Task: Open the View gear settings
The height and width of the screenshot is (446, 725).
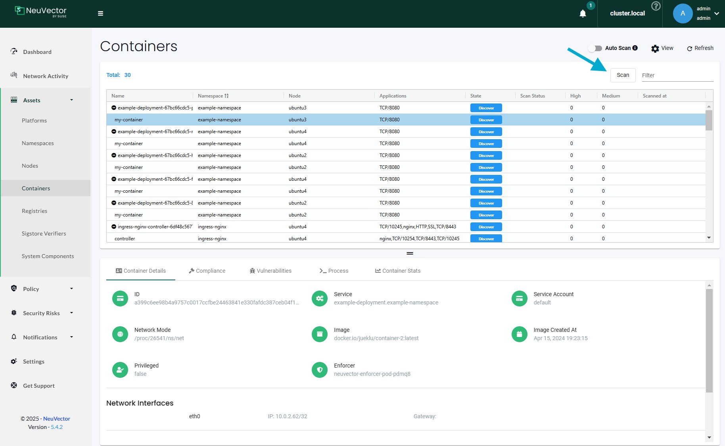Action: (x=655, y=48)
